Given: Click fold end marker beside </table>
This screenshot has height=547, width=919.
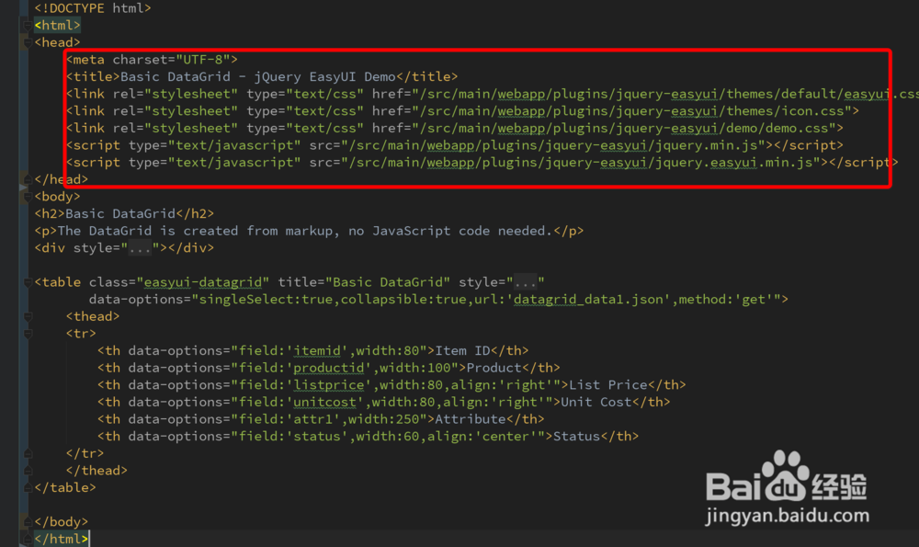Looking at the screenshot, I should (x=27, y=487).
